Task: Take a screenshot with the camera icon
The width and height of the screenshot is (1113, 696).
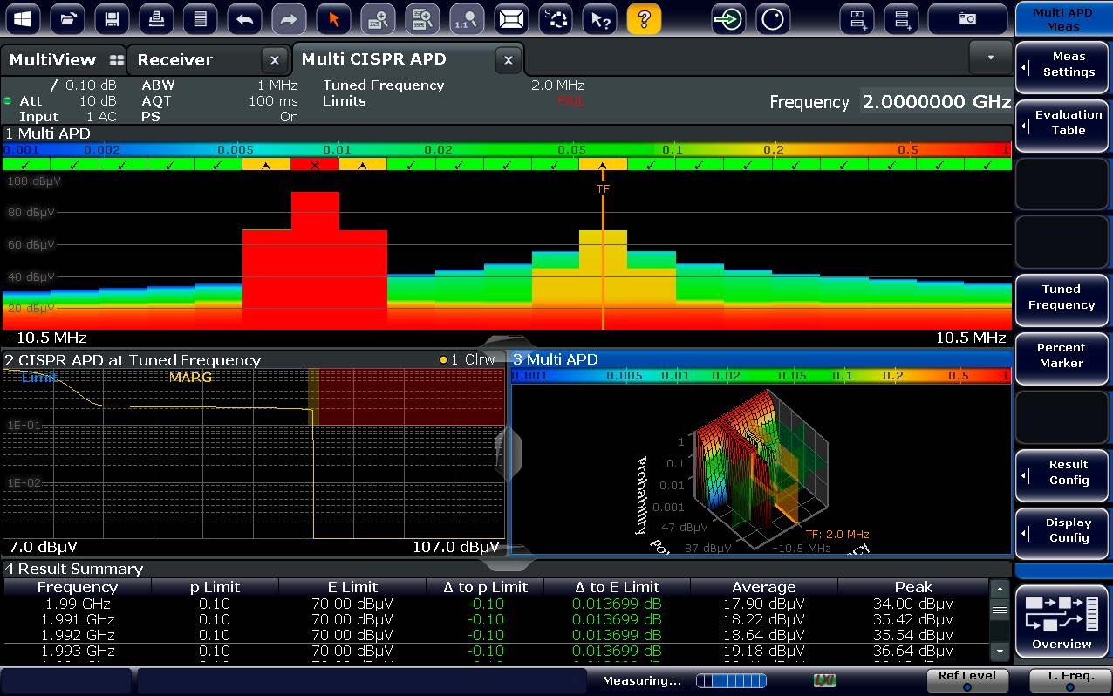Action: pos(967,18)
